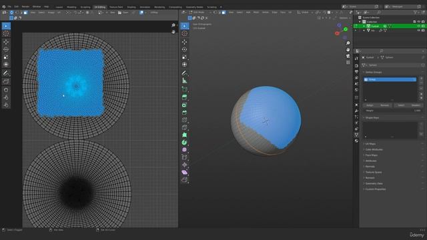The width and height of the screenshot is (427, 240).
Task: Expand the Normals panel
Action: point(370,167)
